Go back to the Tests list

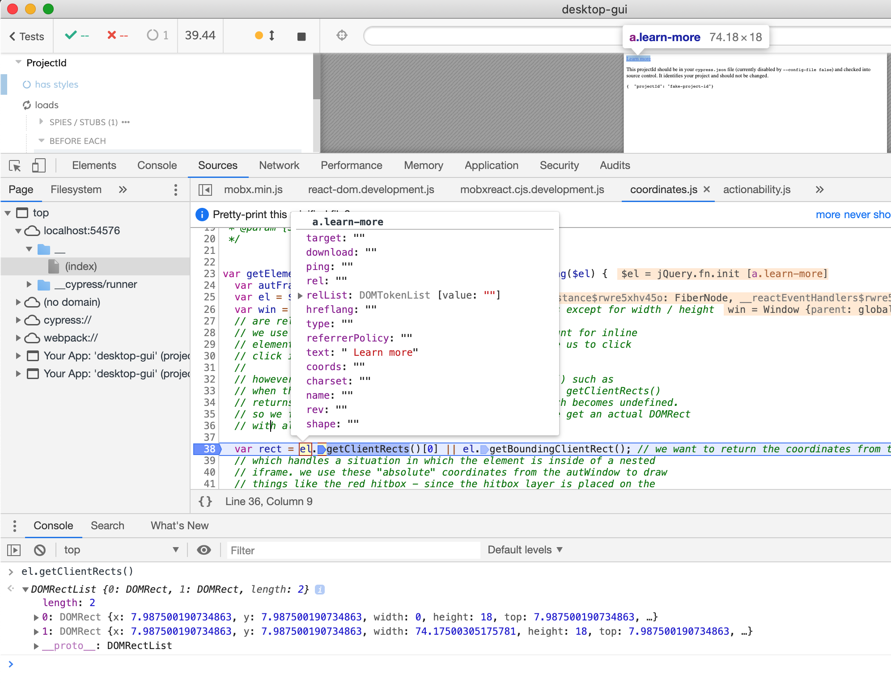point(26,36)
